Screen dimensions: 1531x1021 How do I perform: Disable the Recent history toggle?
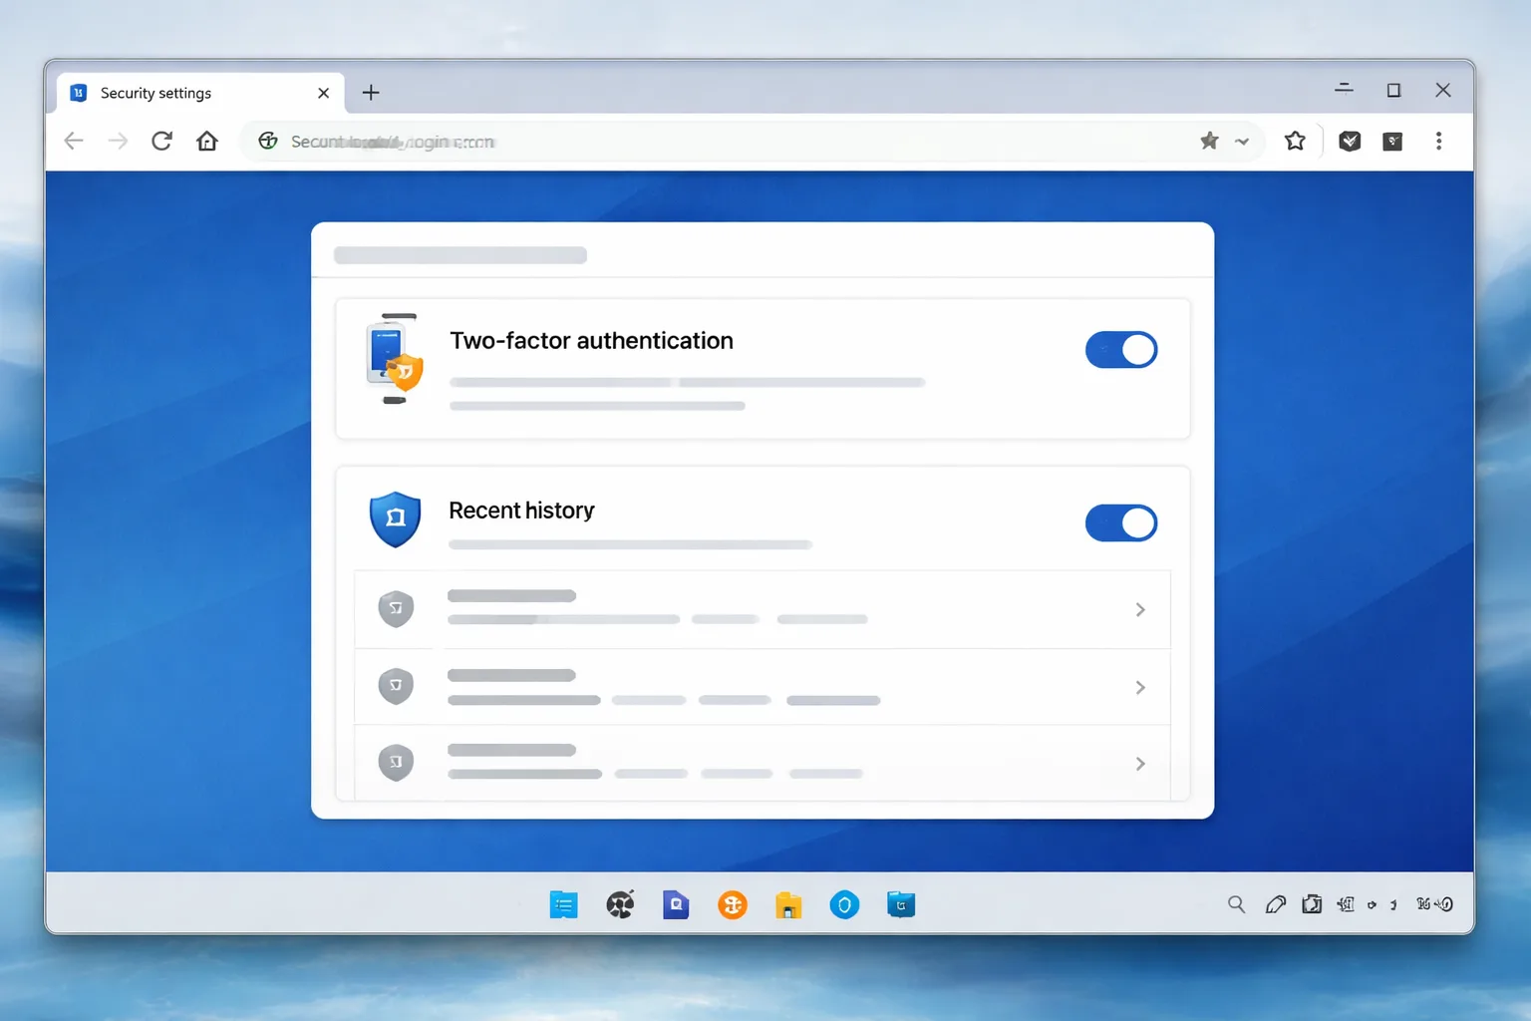point(1121,522)
